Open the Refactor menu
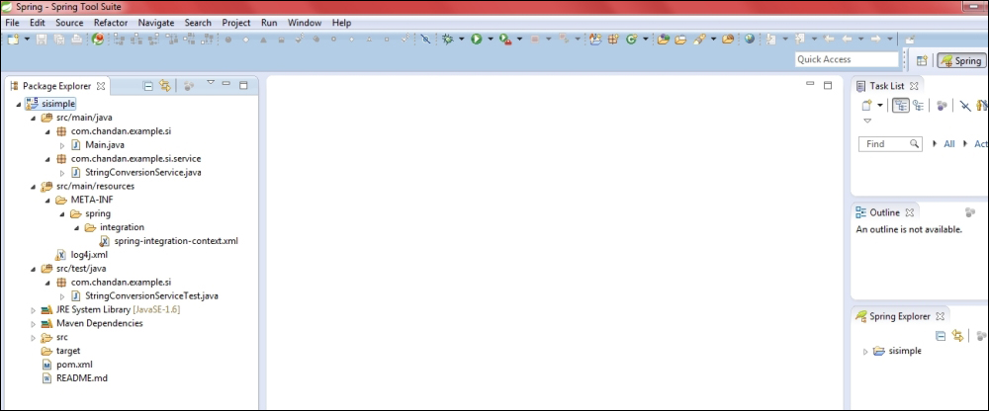The image size is (989, 411). (x=110, y=22)
